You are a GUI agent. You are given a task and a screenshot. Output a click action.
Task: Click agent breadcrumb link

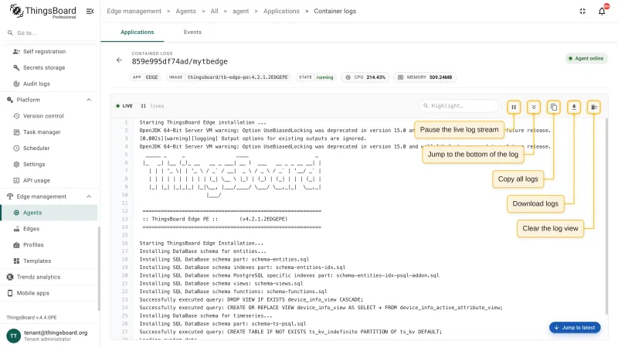(x=240, y=11)
